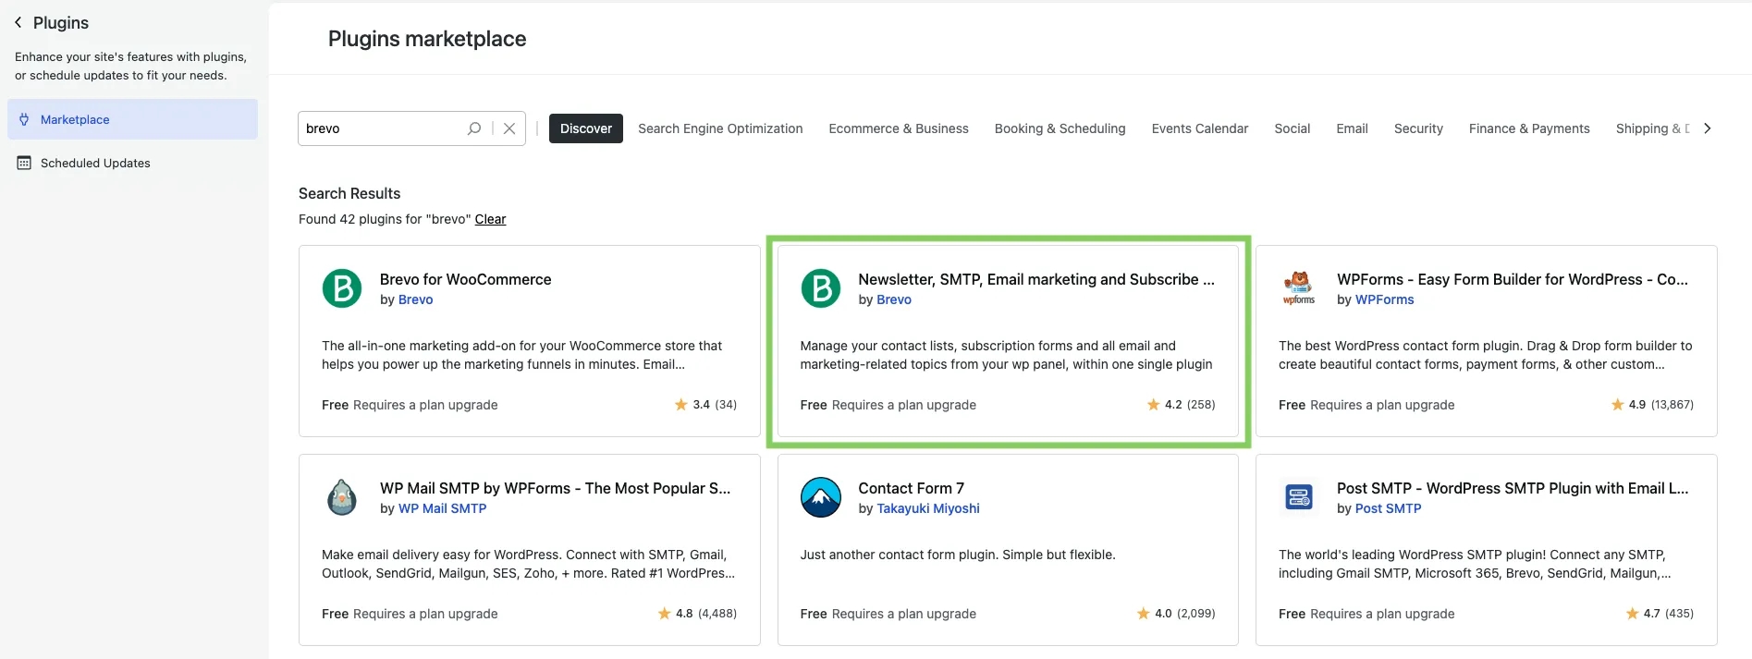Open the WP Mail SMTP by WPForms title
This screenshot has height=659, width=1752.
click(x=555, y=488)
